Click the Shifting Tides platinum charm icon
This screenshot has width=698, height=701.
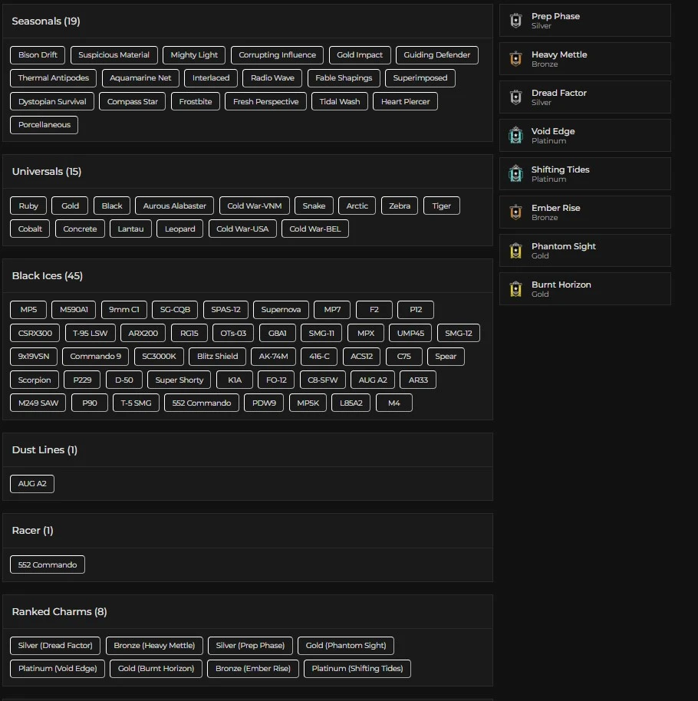[x=515, y=174]
